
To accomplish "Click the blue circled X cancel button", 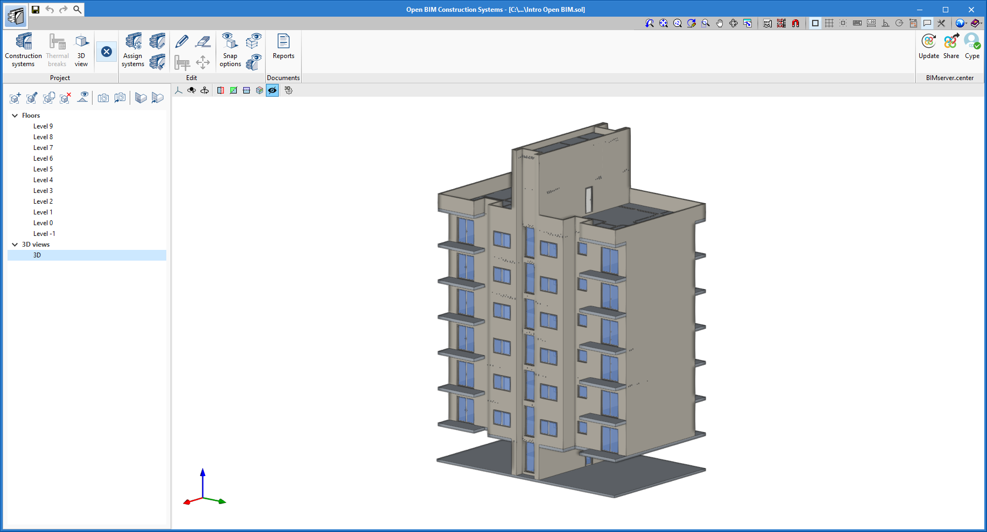I will coord(107,52).
